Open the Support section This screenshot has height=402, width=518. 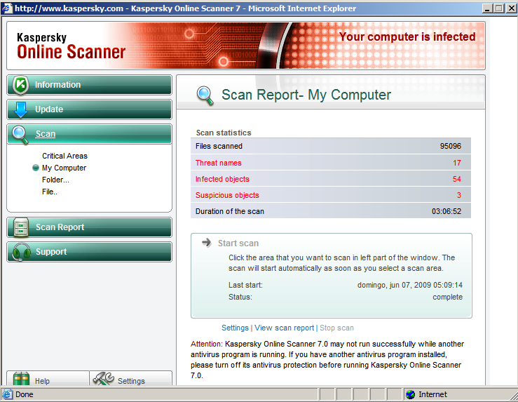pyautogui.click(x=89, y=252)
